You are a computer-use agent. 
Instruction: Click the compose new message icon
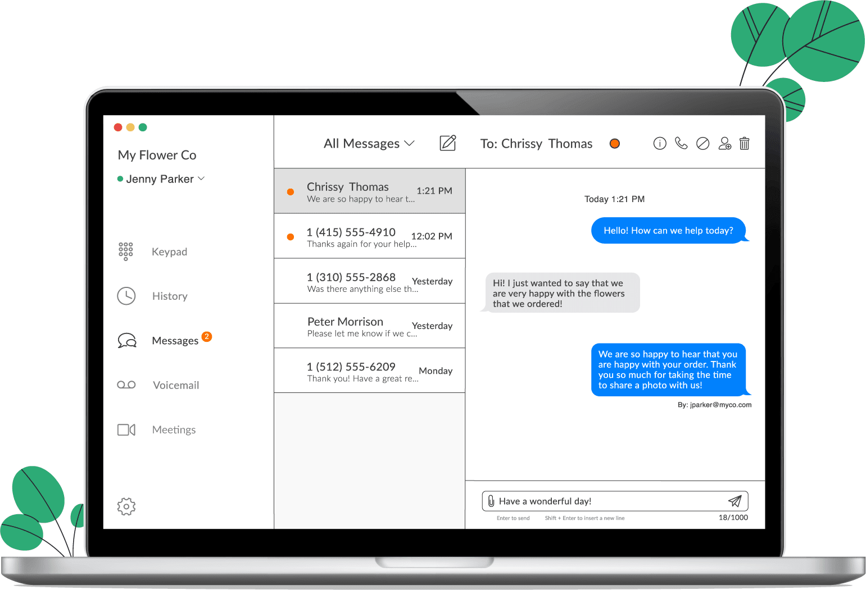pos(447,143)
